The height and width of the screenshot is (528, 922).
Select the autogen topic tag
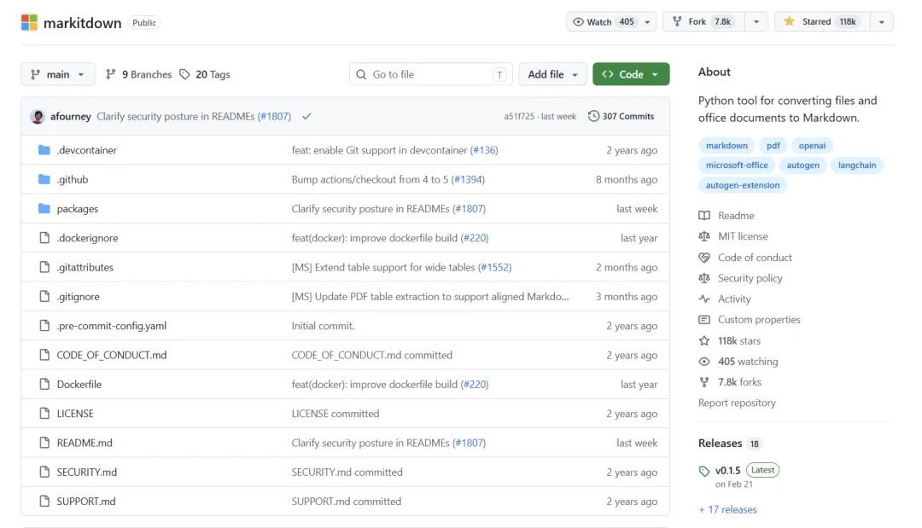pos(803,165)
